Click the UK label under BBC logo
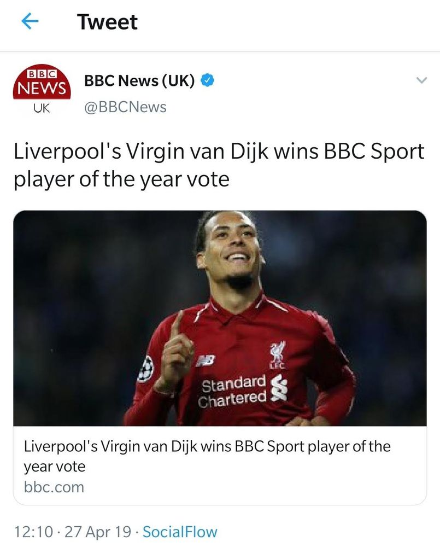Viewport: 440px width, 547px height. pyautogui.click(x=42, y=108)
